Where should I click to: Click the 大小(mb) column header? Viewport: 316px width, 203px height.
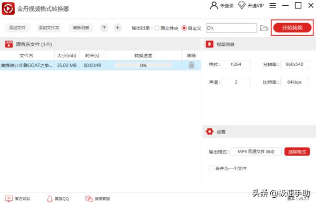pyautogui.click(x=67, y=56)
